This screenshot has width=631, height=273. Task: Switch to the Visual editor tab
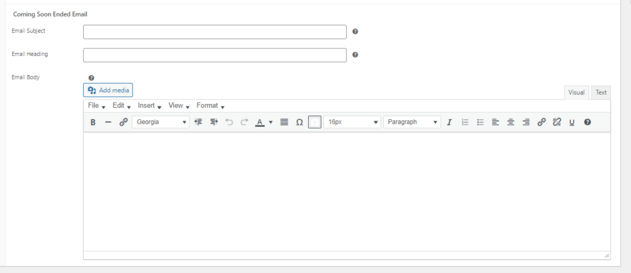coord(576,92)
